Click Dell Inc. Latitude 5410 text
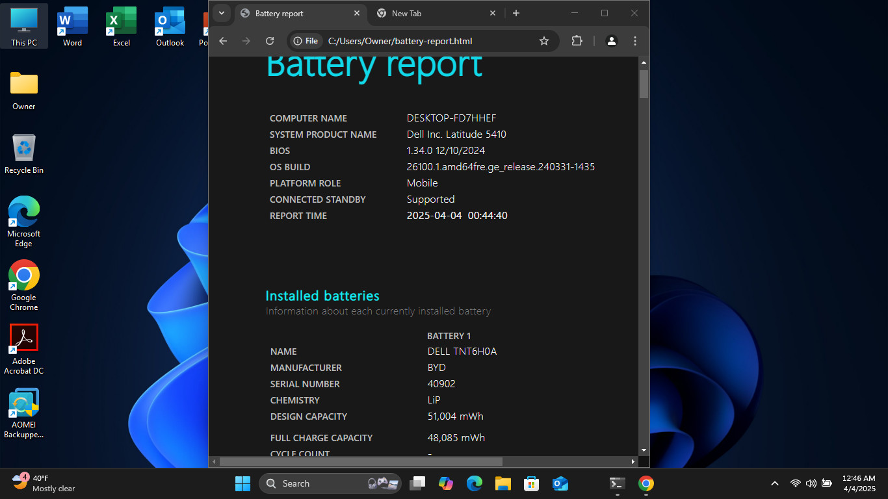Viewport: 888px width, 499px height. 456,134
